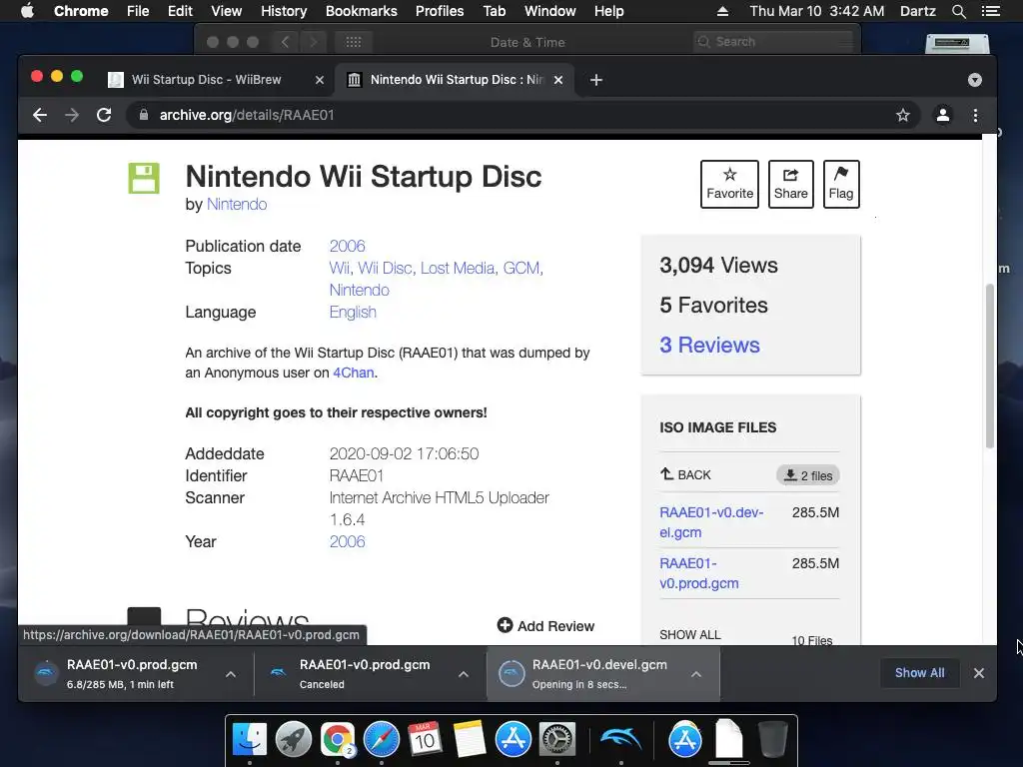This screenshot has width=1023, height=767.
Task: Open Trash in the Dock
Action: [773, 739]
